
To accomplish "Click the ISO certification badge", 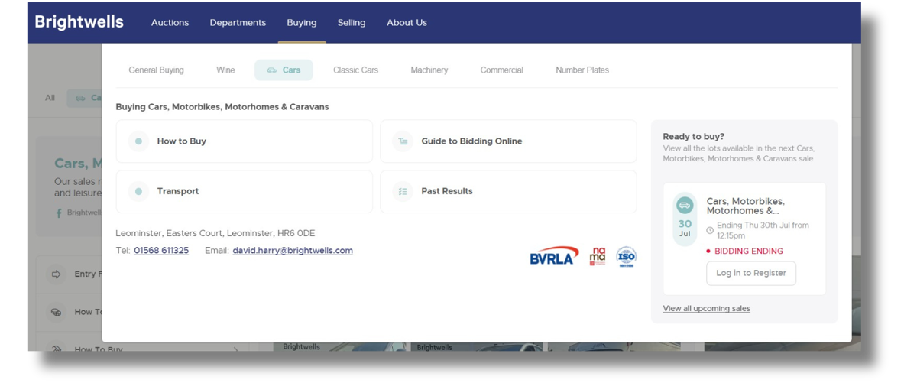I will (626, 256).
